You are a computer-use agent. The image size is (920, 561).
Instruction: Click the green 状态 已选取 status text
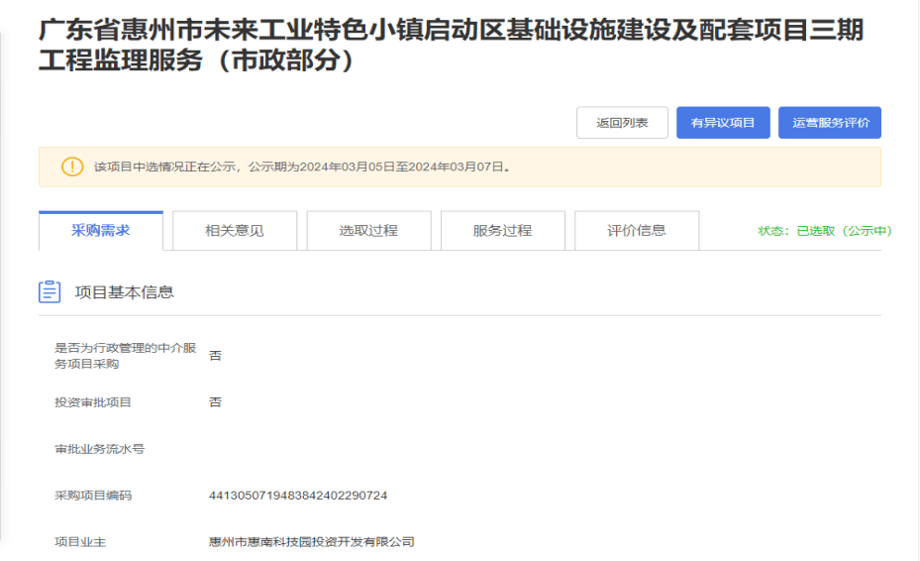825,231
